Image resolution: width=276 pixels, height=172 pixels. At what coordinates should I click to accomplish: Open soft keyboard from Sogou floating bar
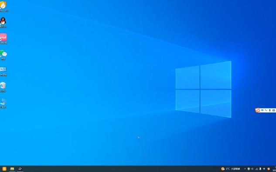(x=273, y=110)
